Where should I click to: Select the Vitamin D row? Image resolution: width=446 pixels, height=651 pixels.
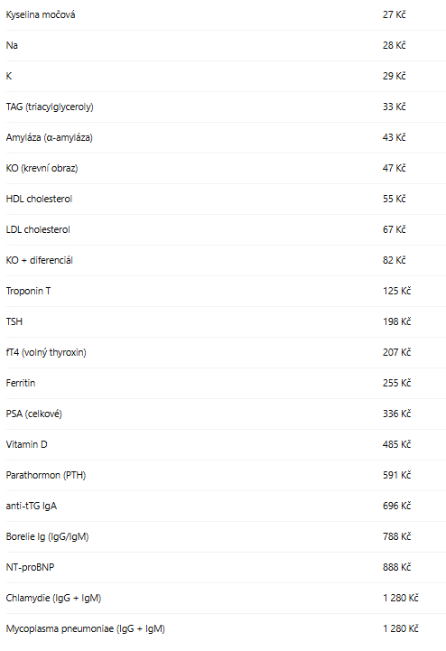click(226, 445)
